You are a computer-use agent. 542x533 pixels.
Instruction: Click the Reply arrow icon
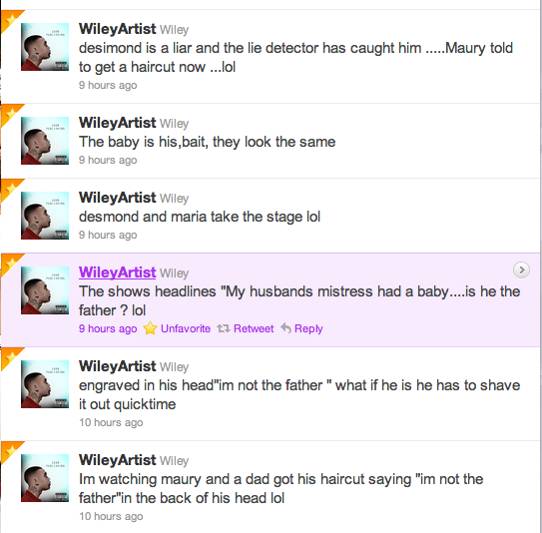click(x=285, y=327)
